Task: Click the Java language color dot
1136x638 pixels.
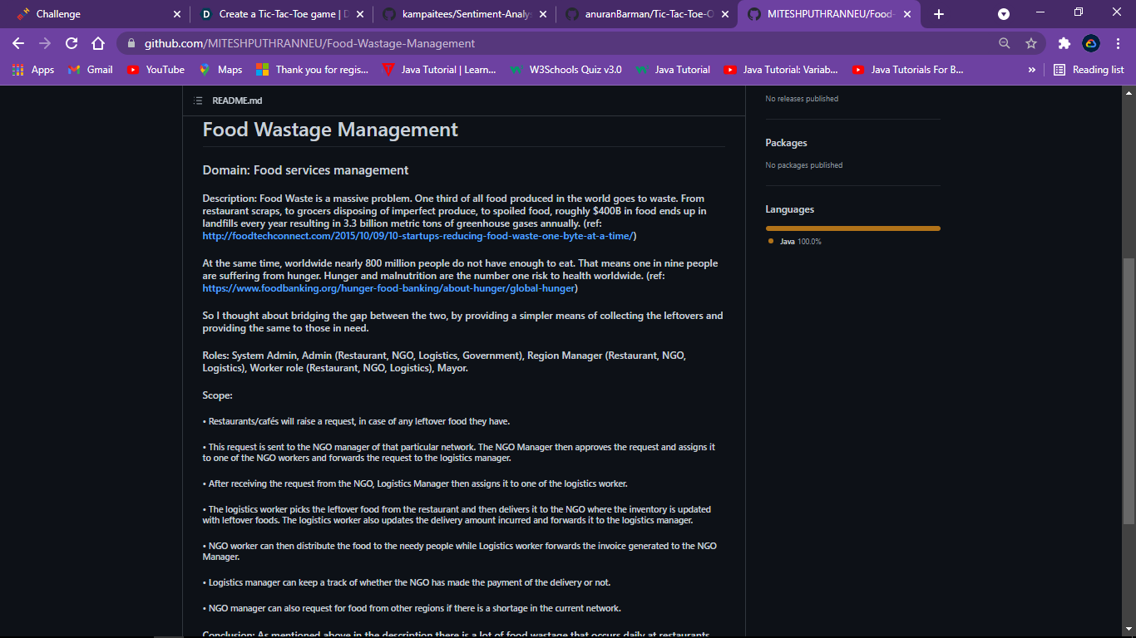Action: [771, 242]
